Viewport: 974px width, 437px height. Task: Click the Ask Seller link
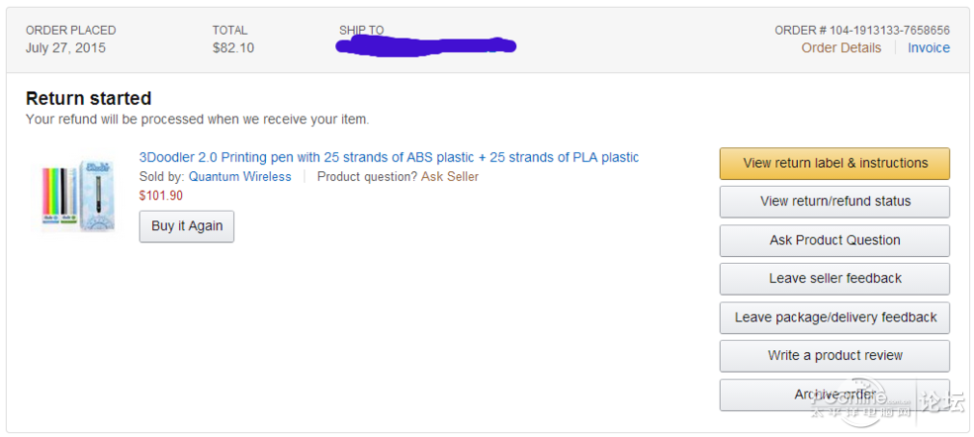click(x=450, y=176)
